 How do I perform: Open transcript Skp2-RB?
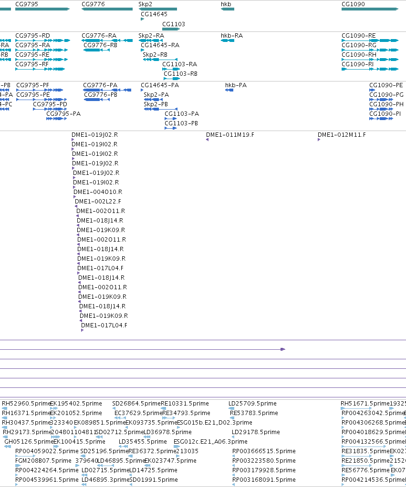coord(155,55)
